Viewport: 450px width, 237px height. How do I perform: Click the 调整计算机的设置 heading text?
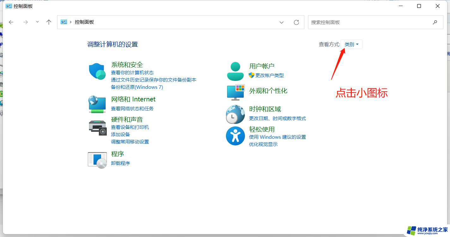(113, 44)
